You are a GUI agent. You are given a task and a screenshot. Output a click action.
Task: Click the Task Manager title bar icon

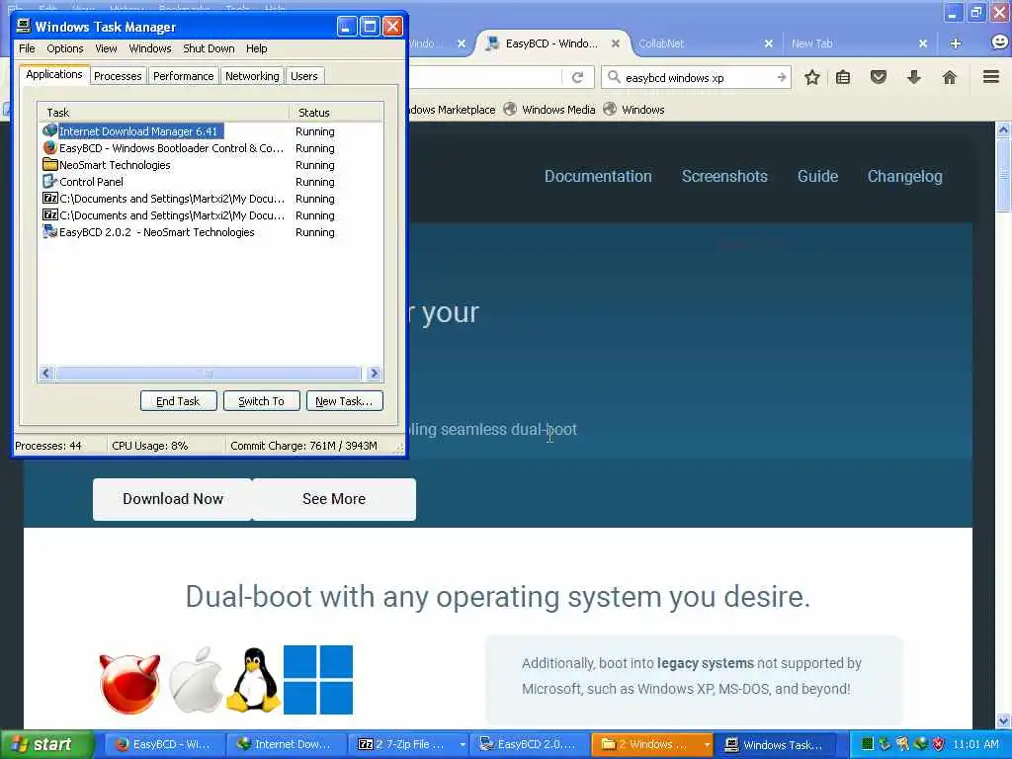click(x=24, y=26)
